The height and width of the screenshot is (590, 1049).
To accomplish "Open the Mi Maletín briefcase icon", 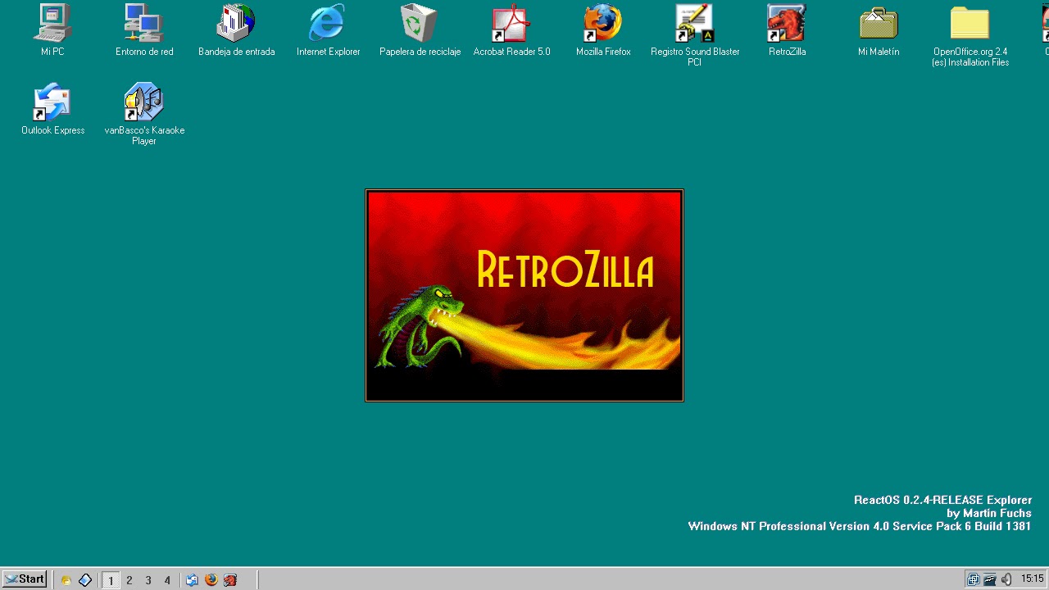I will pos(879,30).
